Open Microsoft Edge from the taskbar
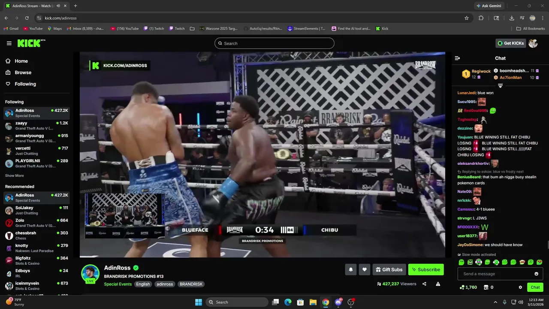549x309 pixels. click(288, 302)
